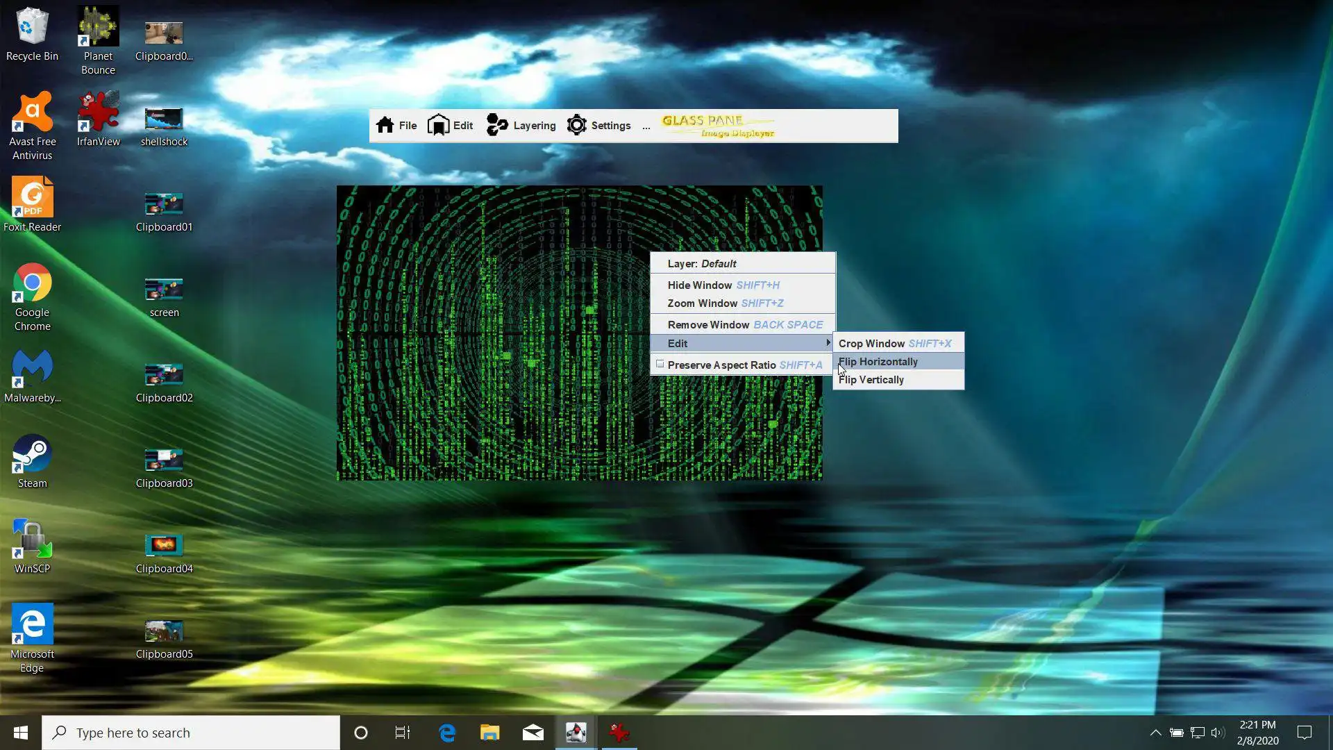Toggle Preserve Aspect Ratio checkbox
This screenshot has width=1333, height=750.
(660, 364)
